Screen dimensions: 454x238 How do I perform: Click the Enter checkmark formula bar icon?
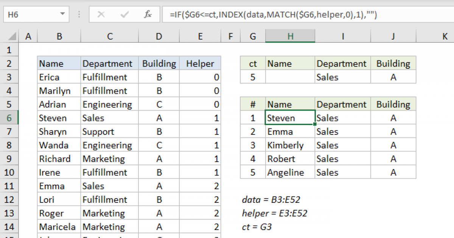124,15
